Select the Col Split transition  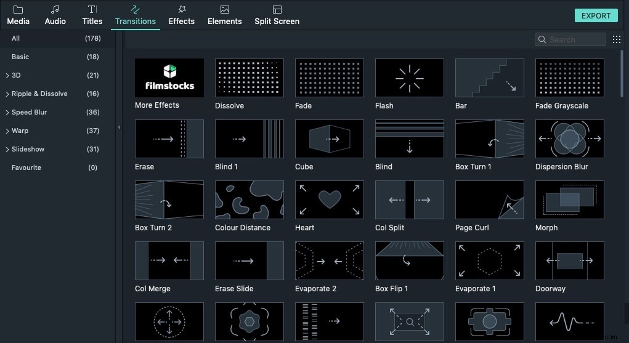(410, 200)
